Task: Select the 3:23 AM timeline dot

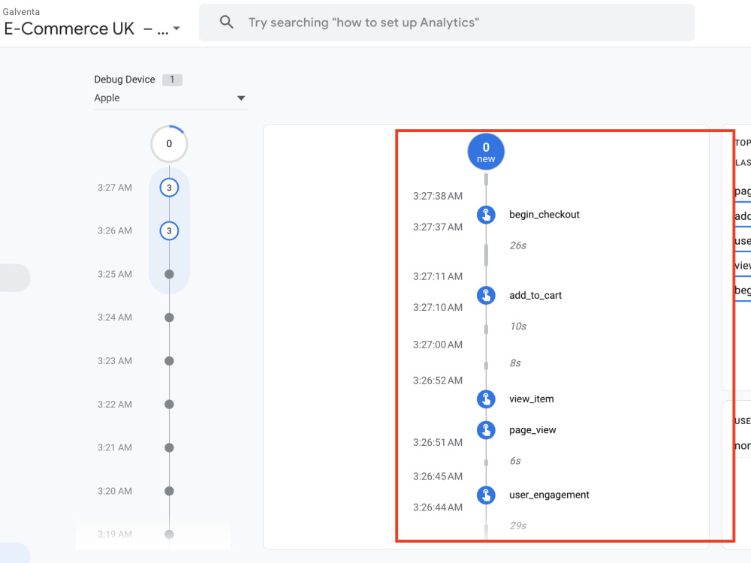Action: 169,361
